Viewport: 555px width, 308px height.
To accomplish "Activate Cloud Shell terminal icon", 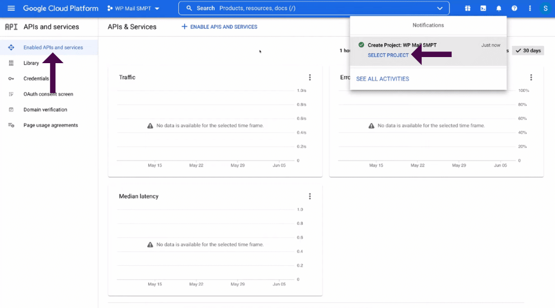I will point(483,8).
